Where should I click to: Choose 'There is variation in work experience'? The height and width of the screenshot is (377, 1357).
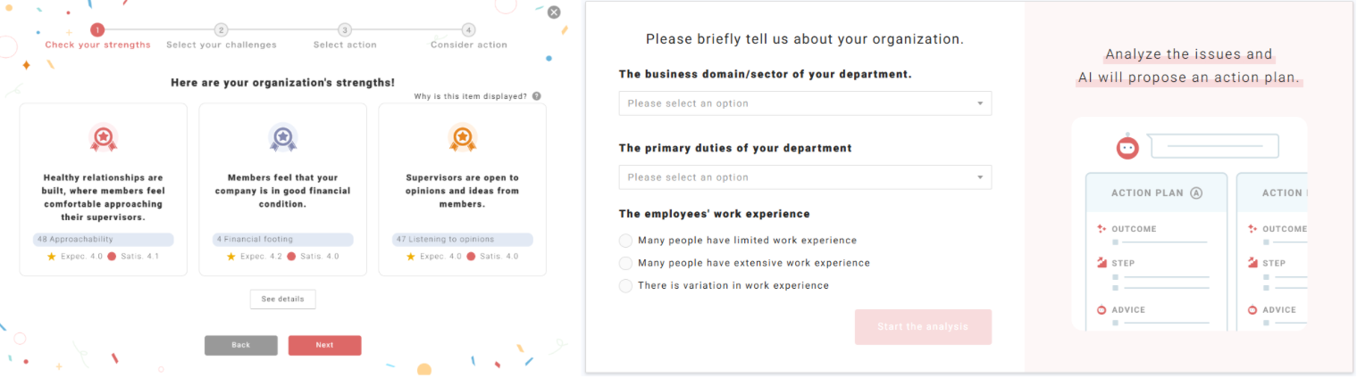pos(626,286)
